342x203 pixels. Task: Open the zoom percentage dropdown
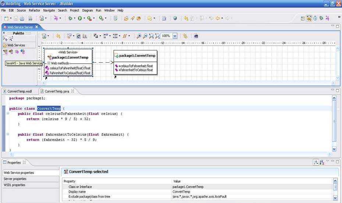coord(175,36)
